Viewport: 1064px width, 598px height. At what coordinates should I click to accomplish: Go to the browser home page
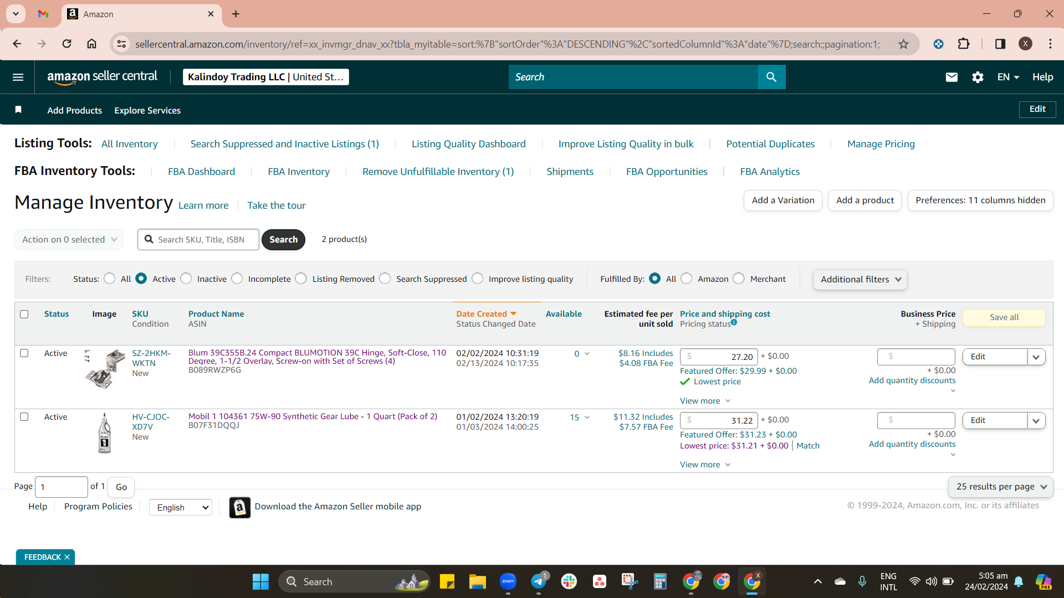coord(92,44)
